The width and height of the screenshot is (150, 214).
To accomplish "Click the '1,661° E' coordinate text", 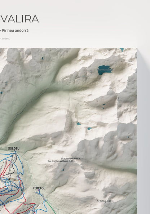I will tap(6, 39).
